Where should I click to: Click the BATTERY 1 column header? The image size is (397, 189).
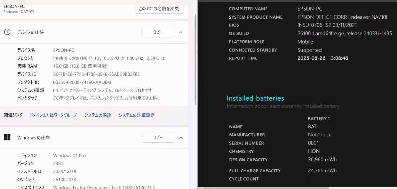[319, 119]
